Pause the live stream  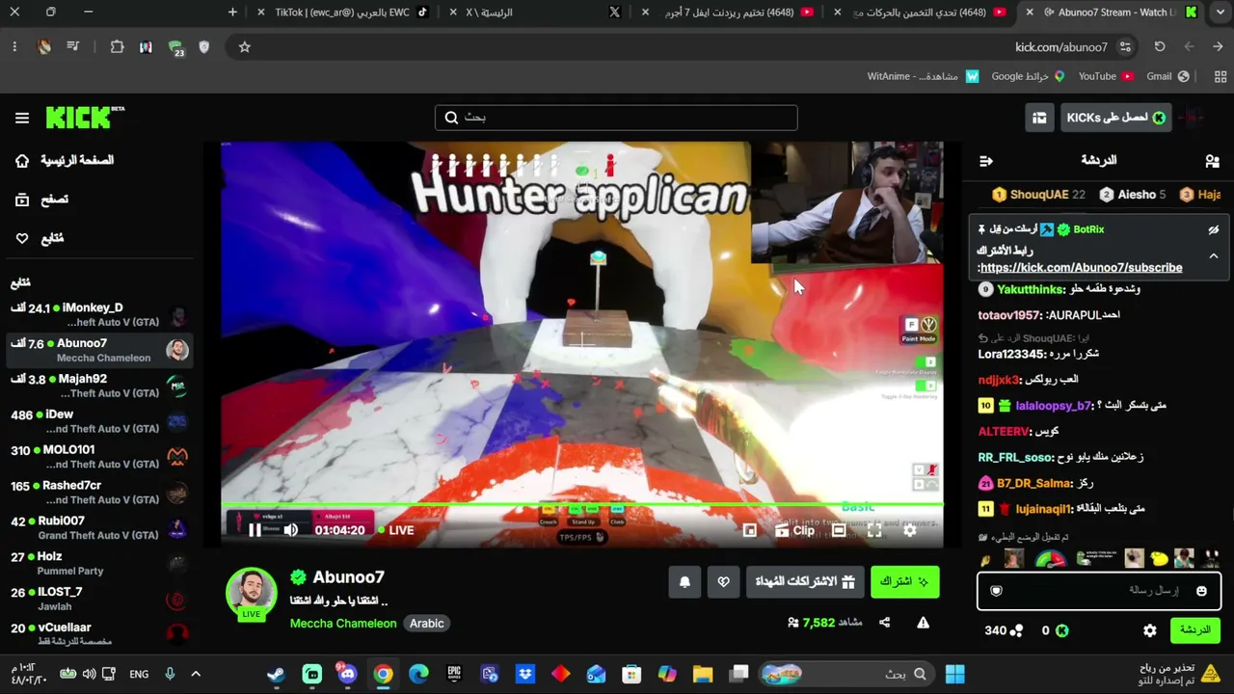[x=255, y=530]
